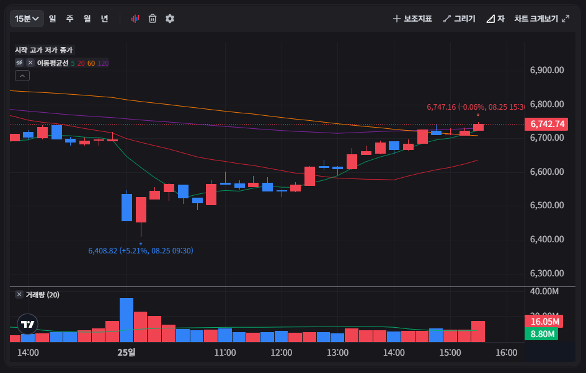The image size is (586, 373).
Task: Select the orange 60-period moving average value
Action: click(x=91, y=63)
